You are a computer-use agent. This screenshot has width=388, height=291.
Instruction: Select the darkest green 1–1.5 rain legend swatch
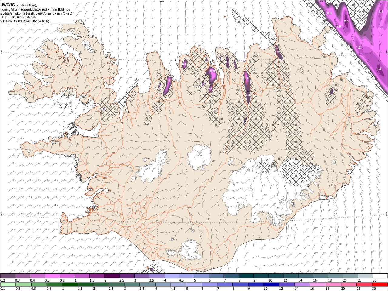[70, 284]
